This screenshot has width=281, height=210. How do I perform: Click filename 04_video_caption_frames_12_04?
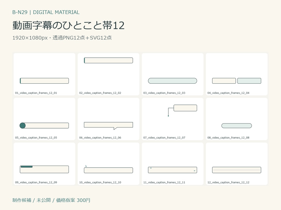click(228, 93)
